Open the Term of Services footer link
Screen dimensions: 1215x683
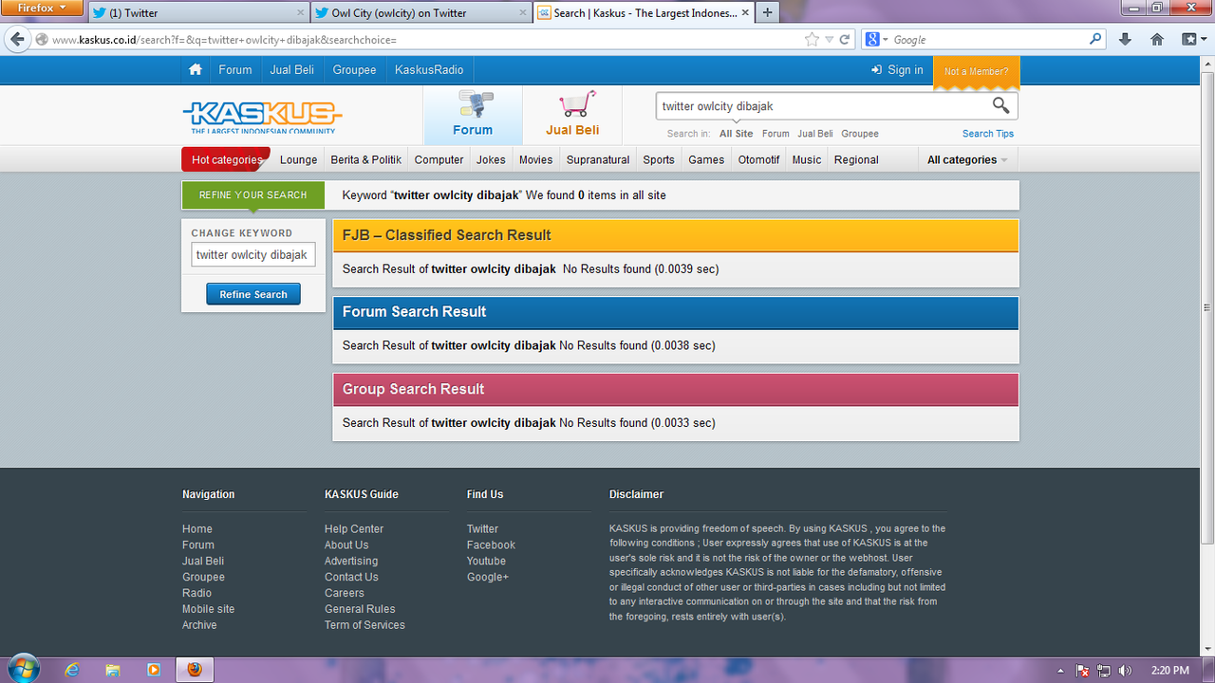point(364,625)
